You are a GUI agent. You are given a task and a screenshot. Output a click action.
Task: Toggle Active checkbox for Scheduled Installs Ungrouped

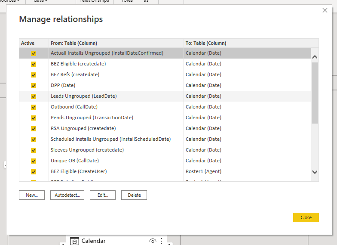coord(34,140)
